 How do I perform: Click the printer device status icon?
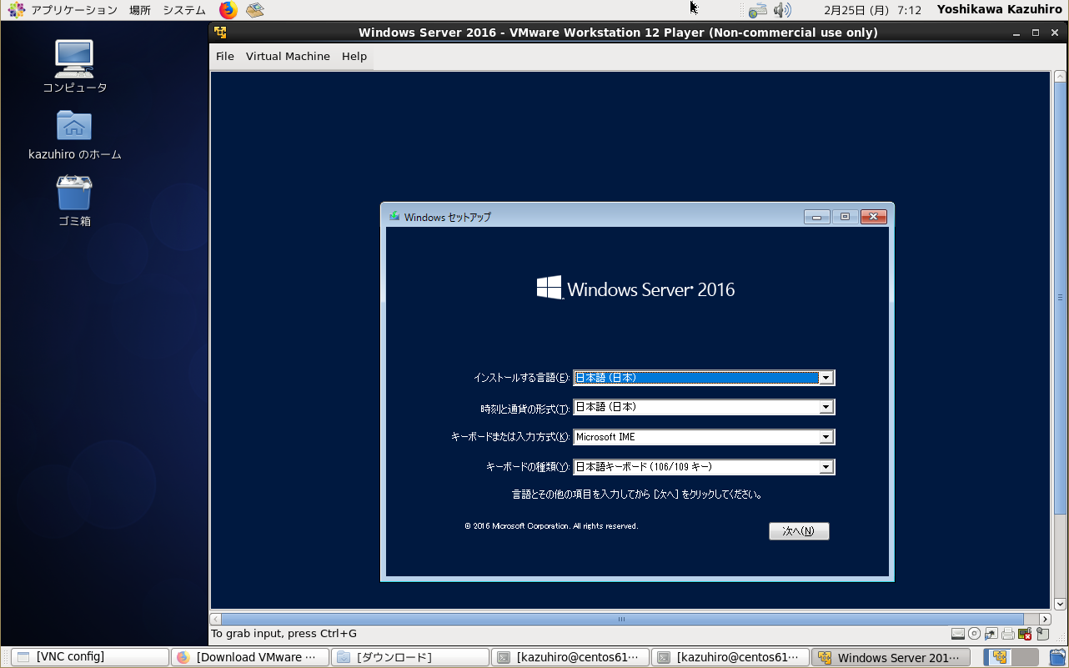[x=1008, y=634]
